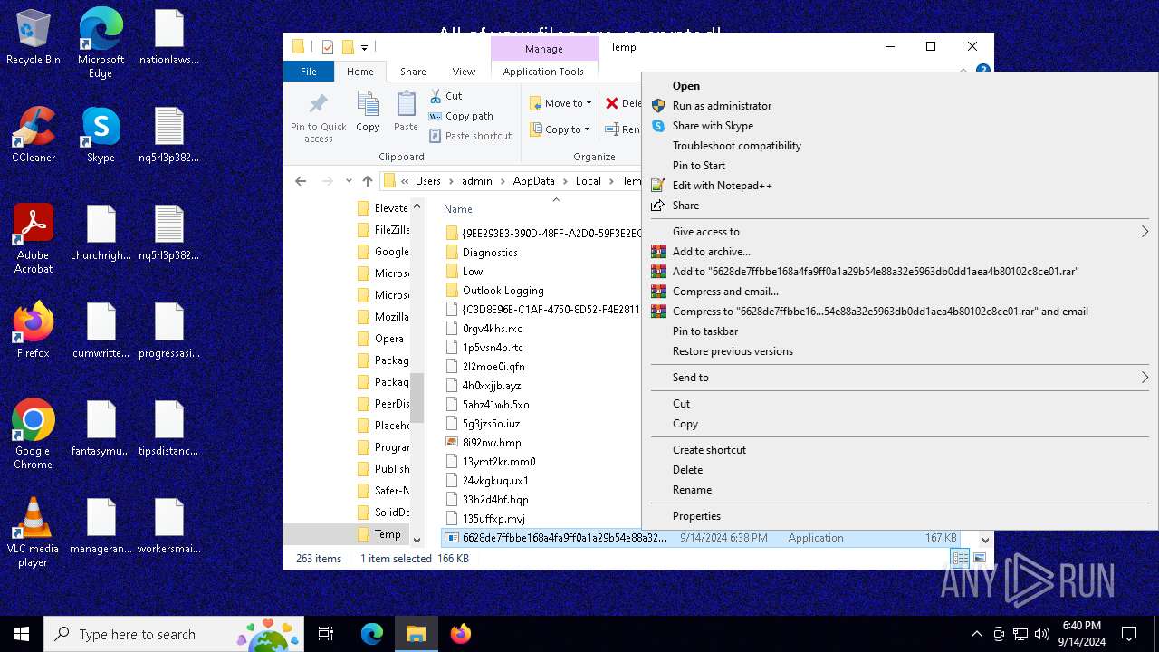Select the churchrigh desktop file
The image size is (1159, 652).
click(x=101, y=234)
